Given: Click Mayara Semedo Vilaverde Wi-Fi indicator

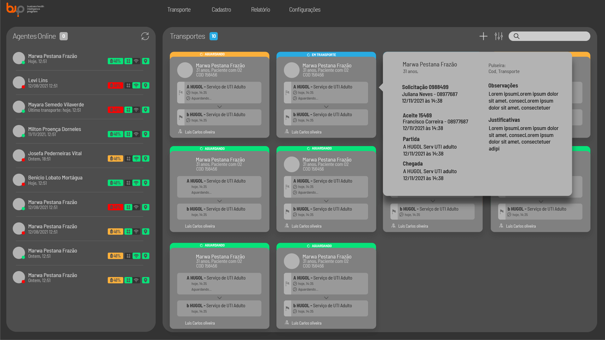Looking at the screenshot, I should coord(136,110).
